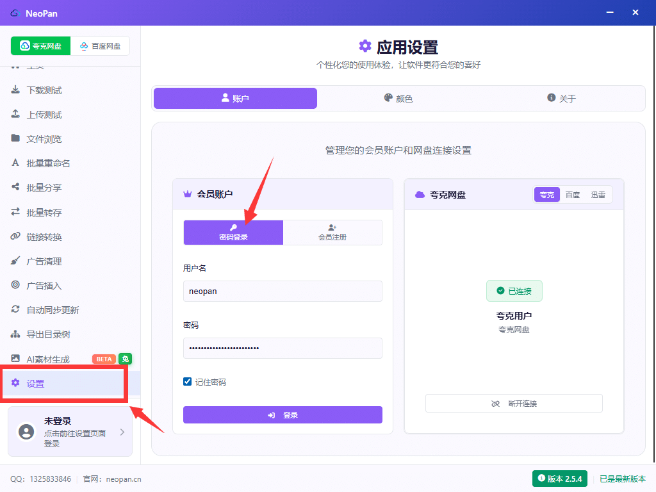This screenshot has height=492, width=656.
Task: Switch to the 会员注册 tab
Action: click(x=332, y=233)
